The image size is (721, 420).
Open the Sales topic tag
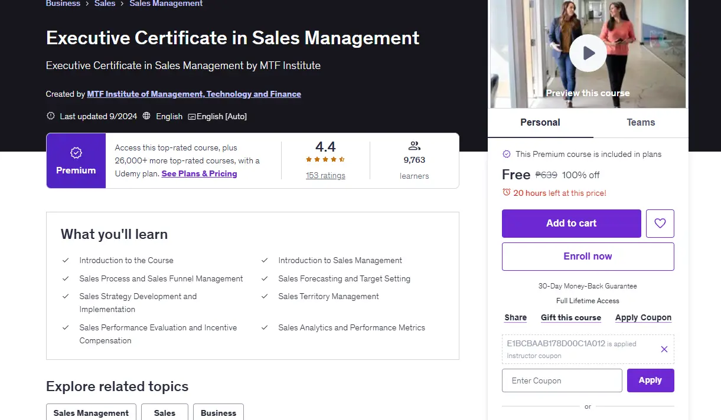point(165,413)
